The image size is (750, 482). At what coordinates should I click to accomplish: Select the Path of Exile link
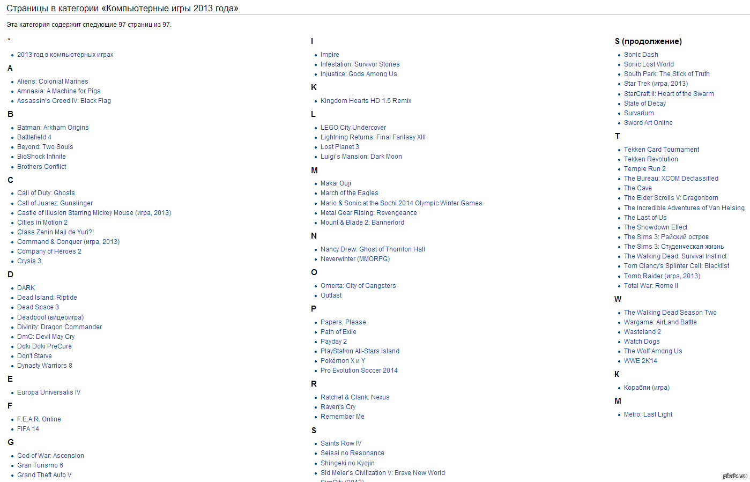(338, 332)
